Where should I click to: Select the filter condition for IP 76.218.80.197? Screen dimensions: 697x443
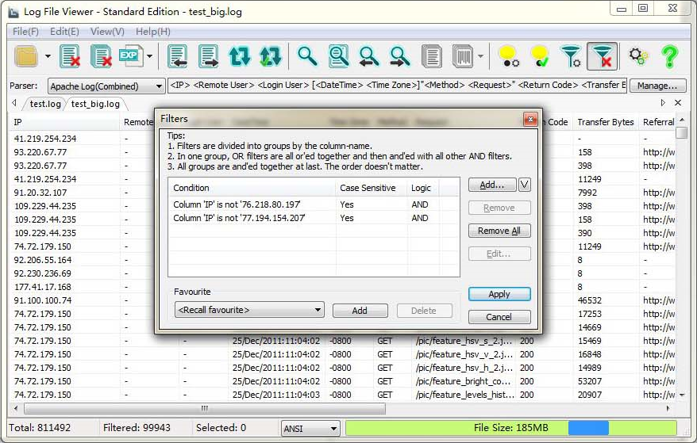tap(249, 204)
